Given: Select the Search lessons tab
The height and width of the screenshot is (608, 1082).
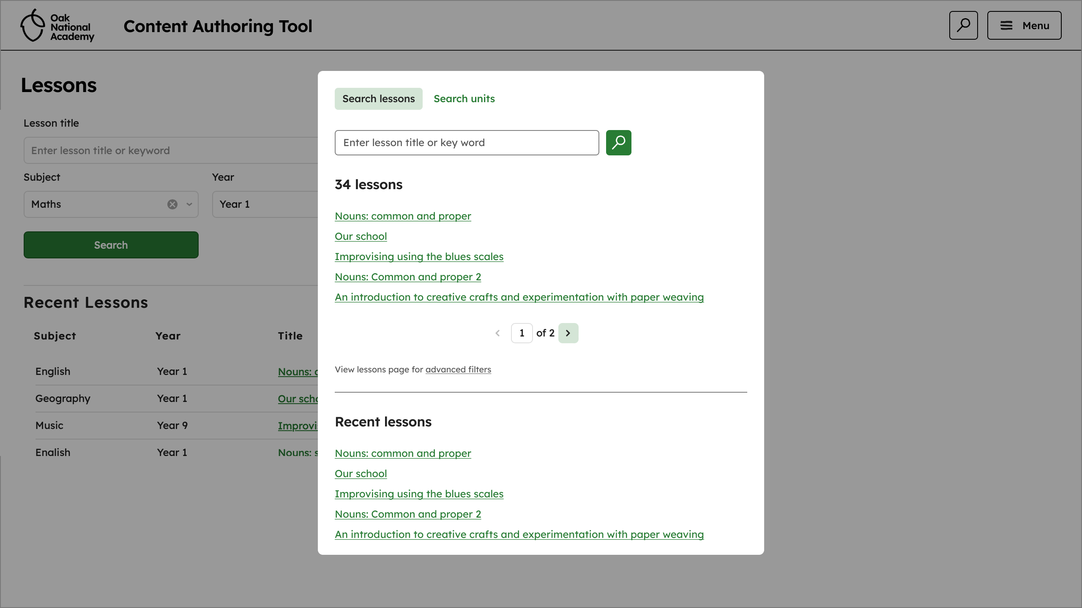Looking at the screenshot, I should 378,98.
